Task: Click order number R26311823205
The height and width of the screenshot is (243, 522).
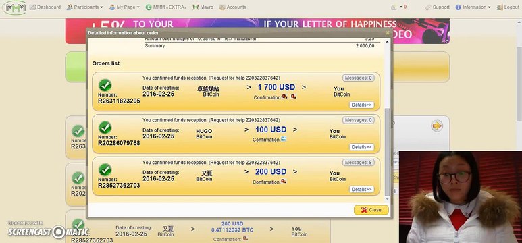Action: [119, 101]
